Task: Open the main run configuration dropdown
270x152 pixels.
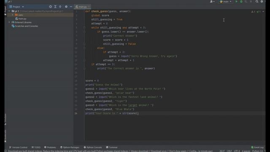Action: tap(226, 2)
